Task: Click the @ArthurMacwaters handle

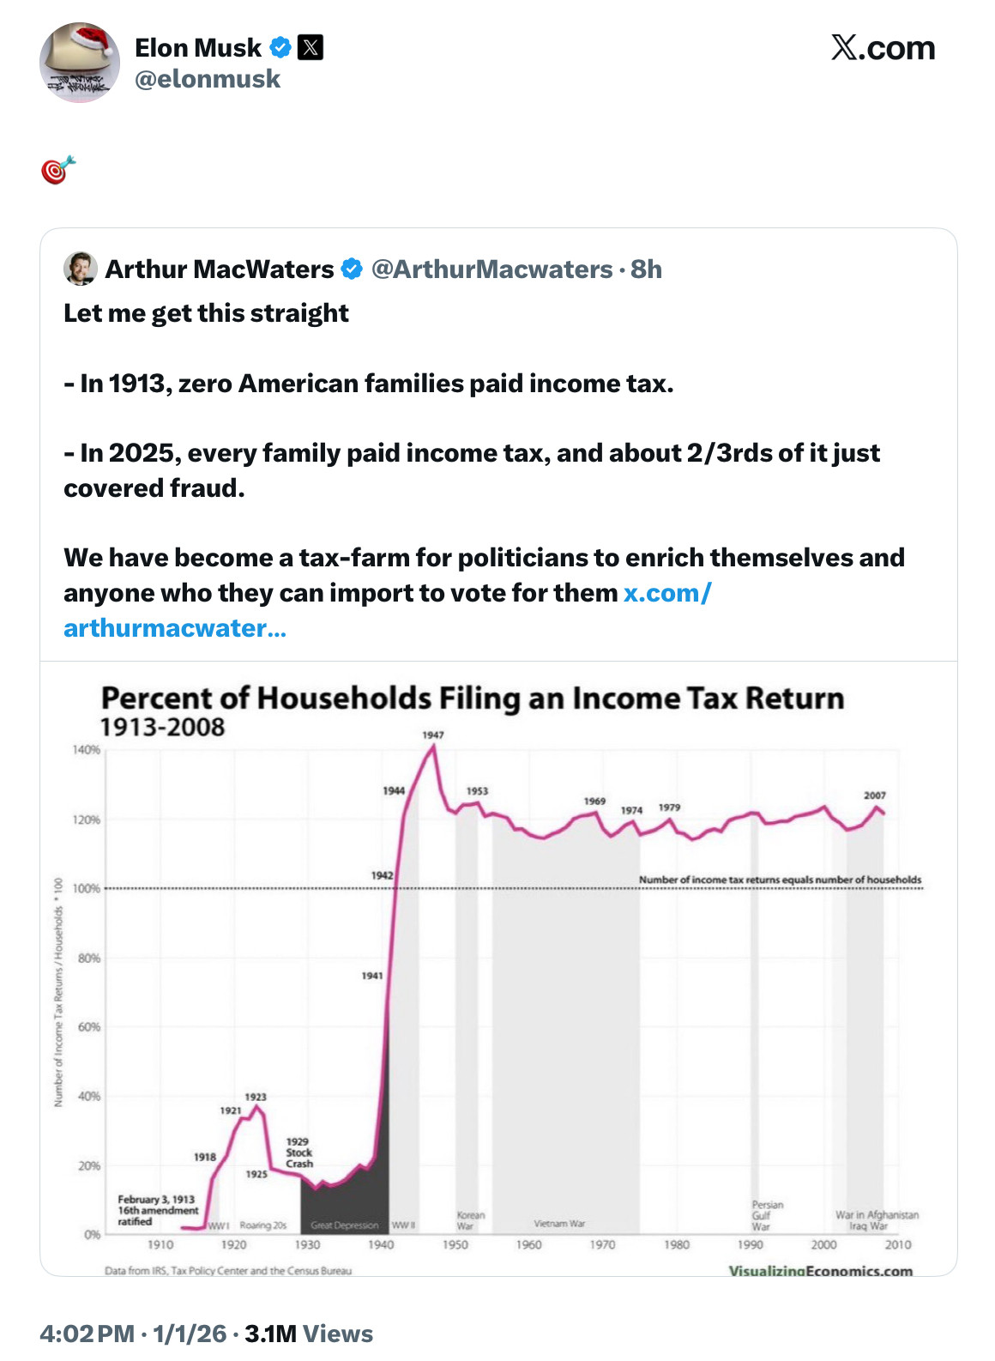Action: [491, 269]
